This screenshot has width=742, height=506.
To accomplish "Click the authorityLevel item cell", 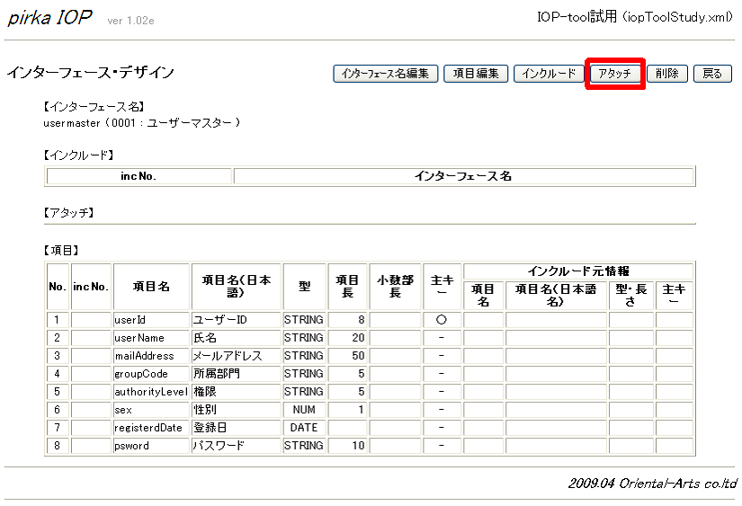I will tap(151, 392).
